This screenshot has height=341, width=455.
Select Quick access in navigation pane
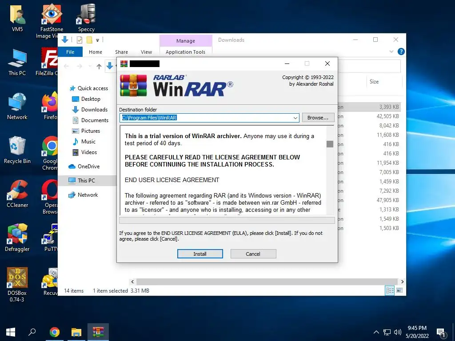point(89,88)
